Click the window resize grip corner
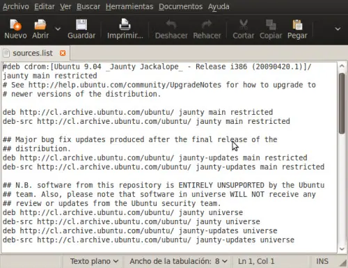 click(343, 262)
